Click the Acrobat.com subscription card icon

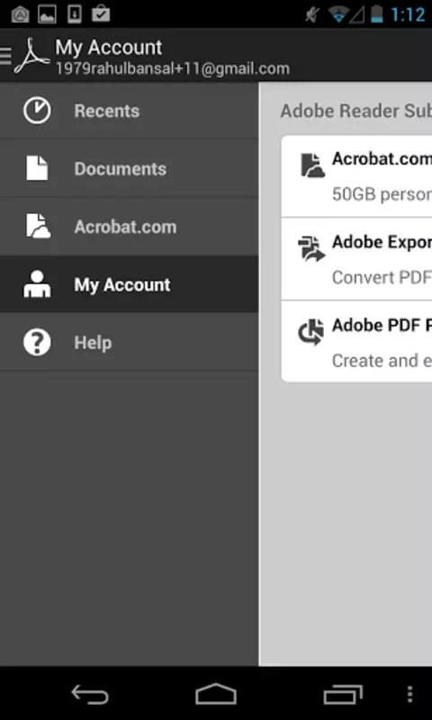312,166
